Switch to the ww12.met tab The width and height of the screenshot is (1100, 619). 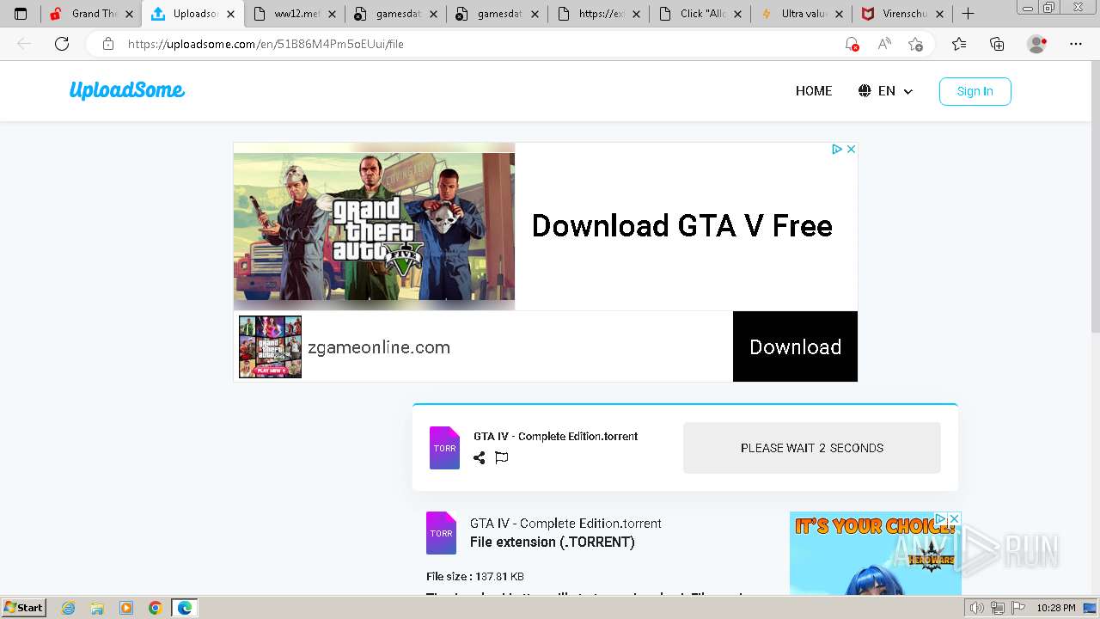[x=294, y=14]
